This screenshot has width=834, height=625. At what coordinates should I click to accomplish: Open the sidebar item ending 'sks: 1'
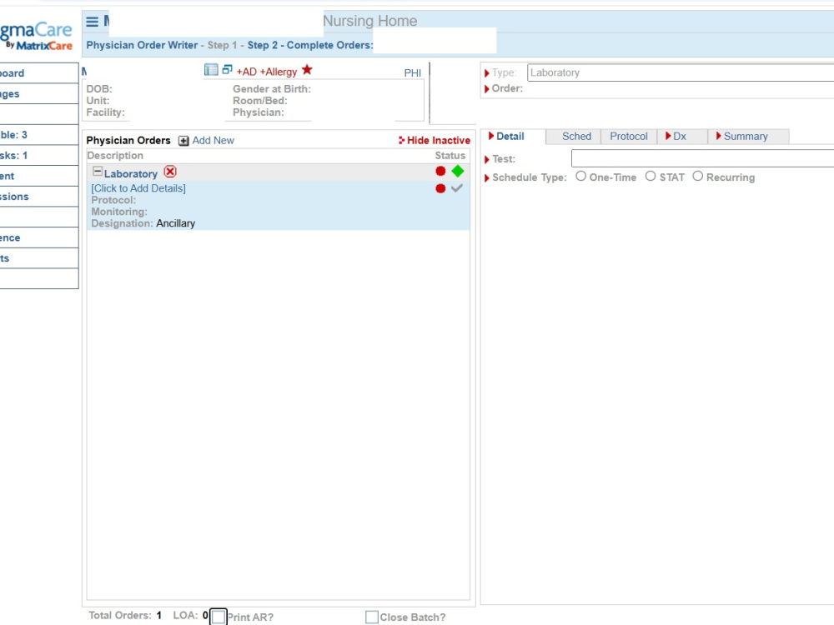[39, 155]
